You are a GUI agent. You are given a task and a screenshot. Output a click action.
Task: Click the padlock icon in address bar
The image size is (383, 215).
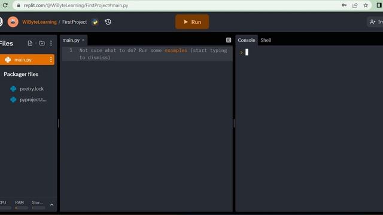(19, 5)
